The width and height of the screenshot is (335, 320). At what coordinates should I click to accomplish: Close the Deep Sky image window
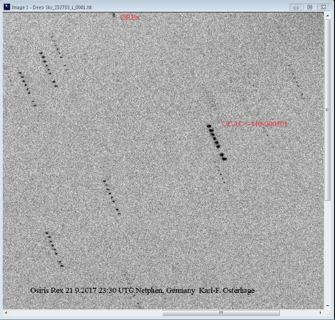pos(323,7)
